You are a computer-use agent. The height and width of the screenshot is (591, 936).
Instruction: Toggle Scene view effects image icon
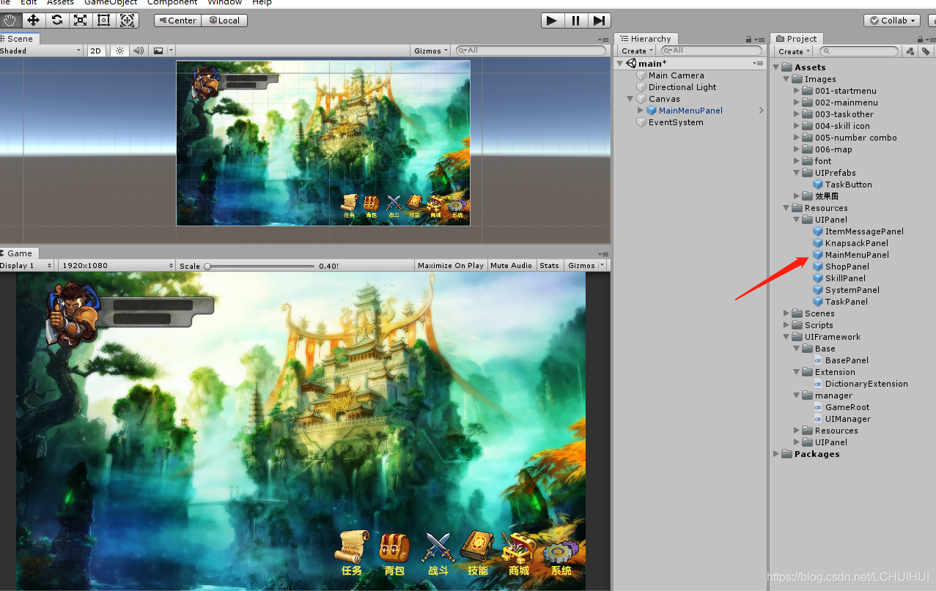pos(158,51)
